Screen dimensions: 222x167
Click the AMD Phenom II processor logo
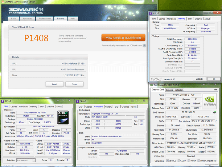click(x=64, y=117)
